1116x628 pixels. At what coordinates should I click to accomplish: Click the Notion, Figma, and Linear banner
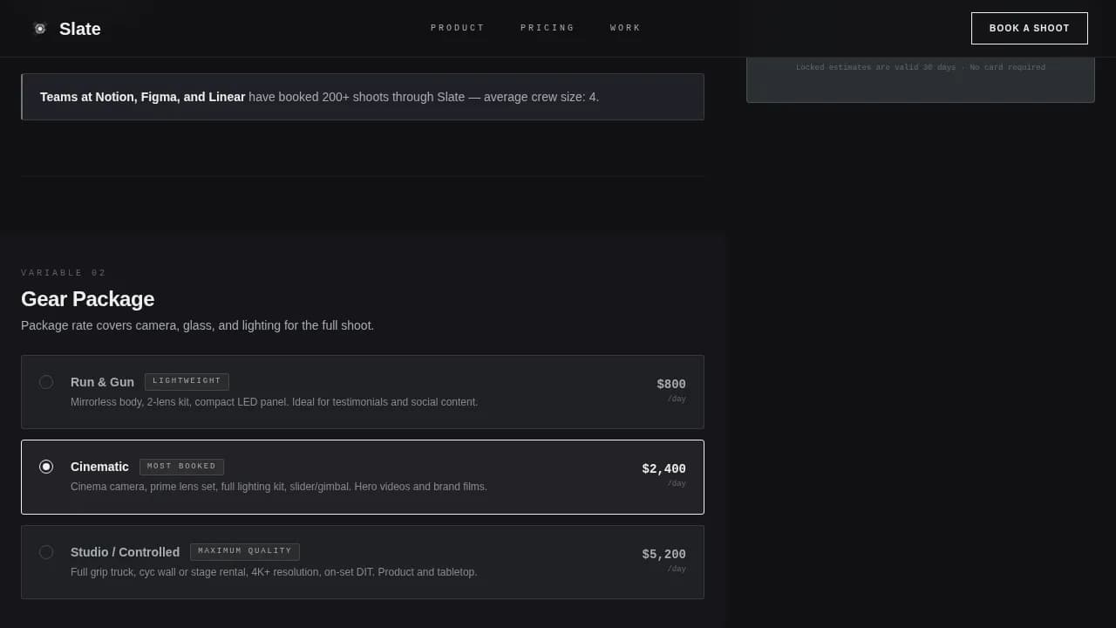[363, 97]
